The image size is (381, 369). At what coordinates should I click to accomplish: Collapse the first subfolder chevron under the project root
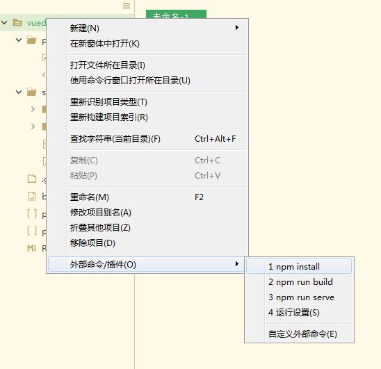tap(19, 40)
